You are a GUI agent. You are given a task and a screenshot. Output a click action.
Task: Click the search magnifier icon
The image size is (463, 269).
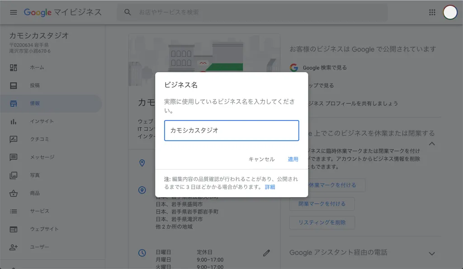[128, 12]
